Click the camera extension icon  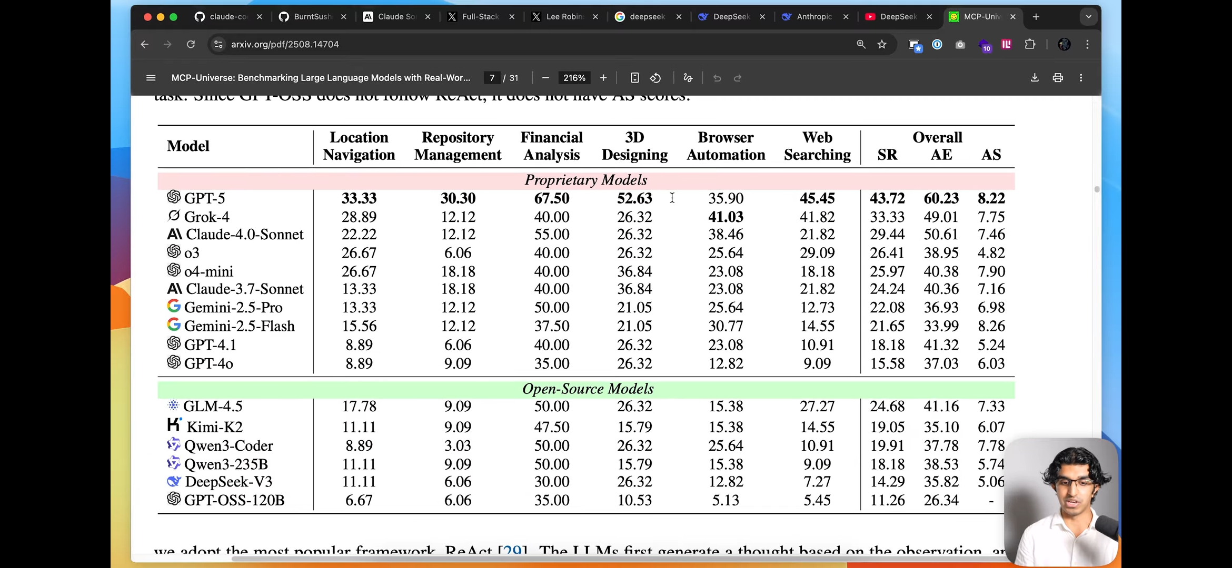pyautogui.click(x=960, y=45)
